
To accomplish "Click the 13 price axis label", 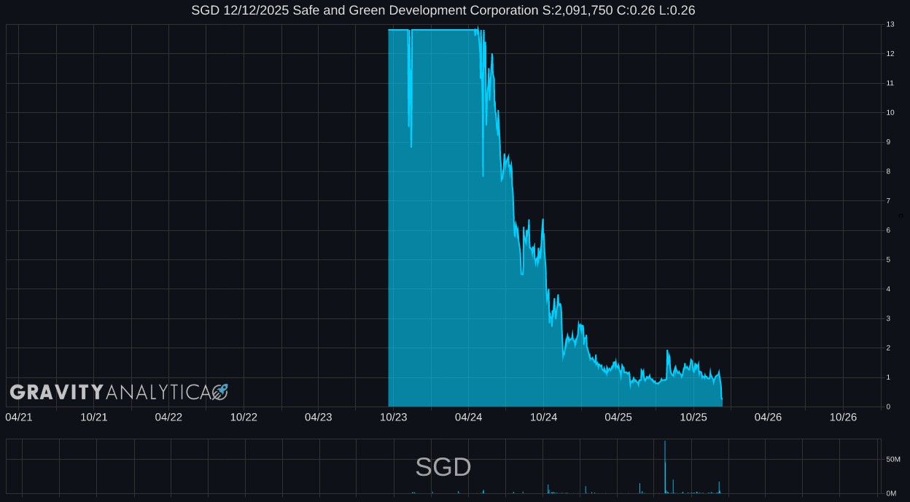I will (890, 25).
